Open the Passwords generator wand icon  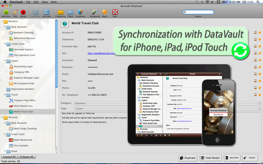pos(95,12)
